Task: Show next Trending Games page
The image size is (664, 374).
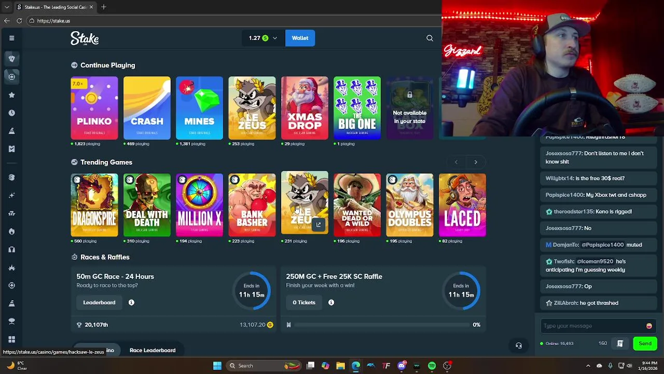Action: (x=476, y=163)
